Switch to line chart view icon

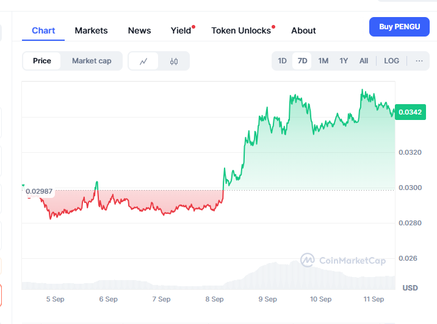(143, 61)
